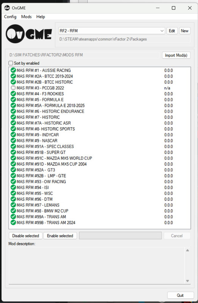This screenshot has height=303, width=198.
Task: Click green icon for MAS RFM #7 - HISTORIC
Action: (13, 117)
